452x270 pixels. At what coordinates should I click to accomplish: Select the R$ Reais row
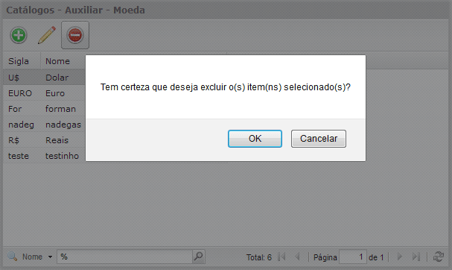[x=45, y=140]
